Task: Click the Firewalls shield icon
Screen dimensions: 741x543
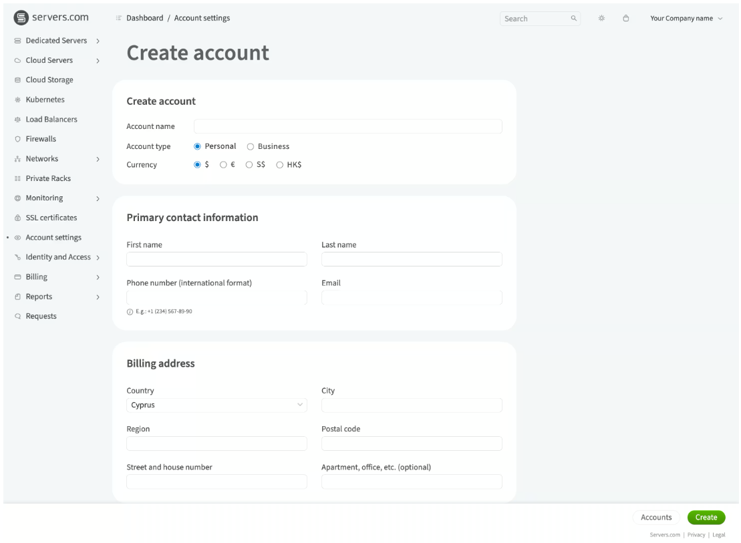Action: coord(17,140)
